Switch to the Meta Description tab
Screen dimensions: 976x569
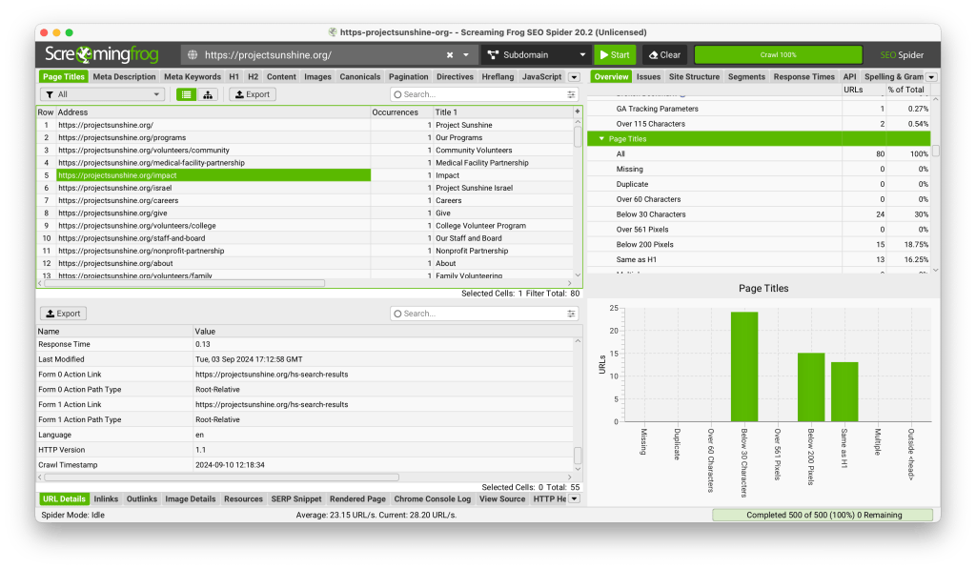click(x=125, y=77)
